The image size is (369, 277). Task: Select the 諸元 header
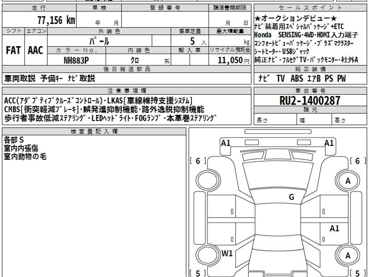pyautogui.click(x=311, y=110)
